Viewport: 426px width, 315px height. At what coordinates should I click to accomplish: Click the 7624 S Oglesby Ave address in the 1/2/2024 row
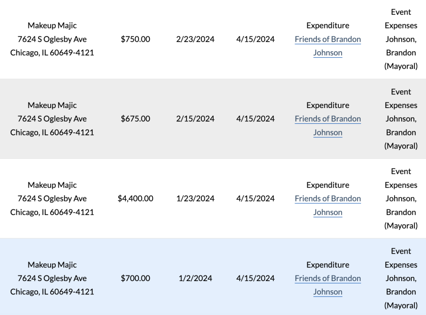(52, 278)
